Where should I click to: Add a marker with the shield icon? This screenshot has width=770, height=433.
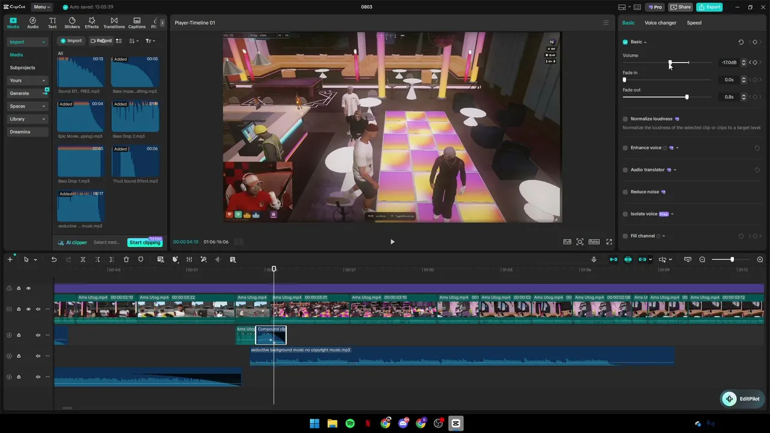tap(141, 260)
